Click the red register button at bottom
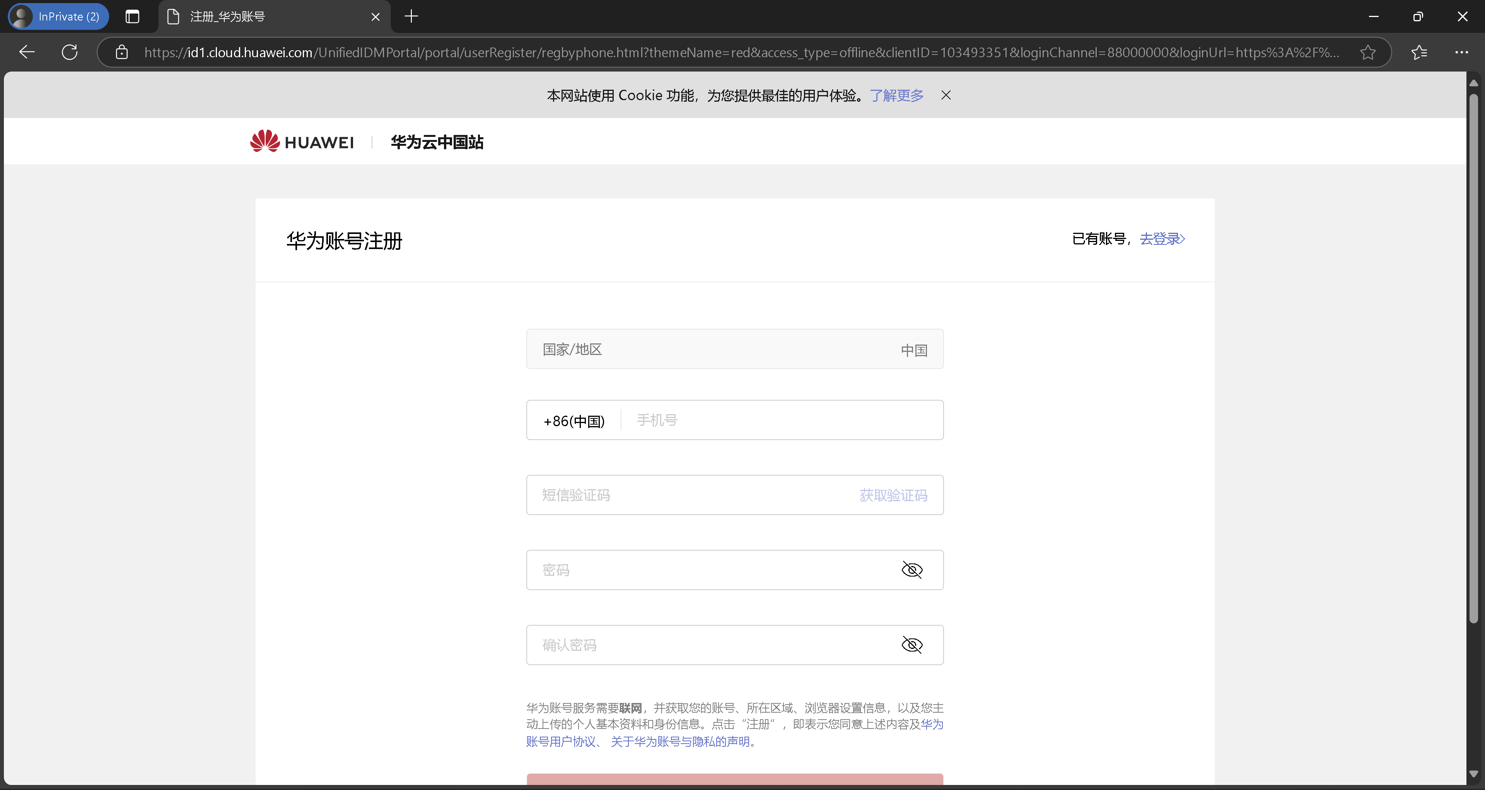1485x790 pixels. pyautogui.click(x=735, y=779)
